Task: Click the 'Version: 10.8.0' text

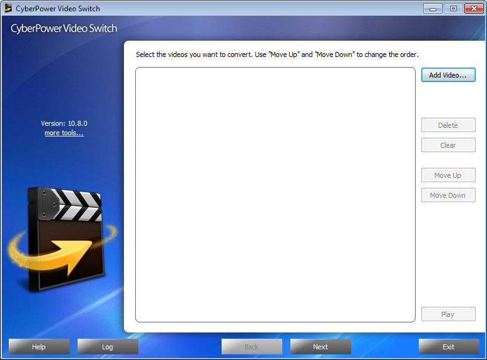Action: coord(64,123)
